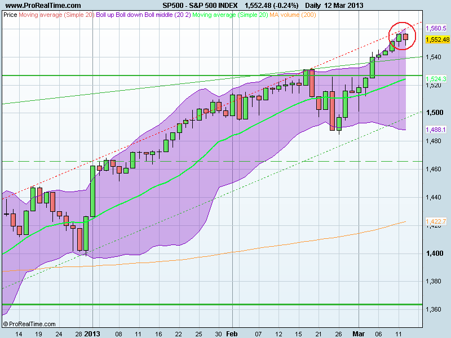The height and width of the screenshot is (338, 451).
Task: Click the 1,460 price axis label
Action: (x=434, y=169)
